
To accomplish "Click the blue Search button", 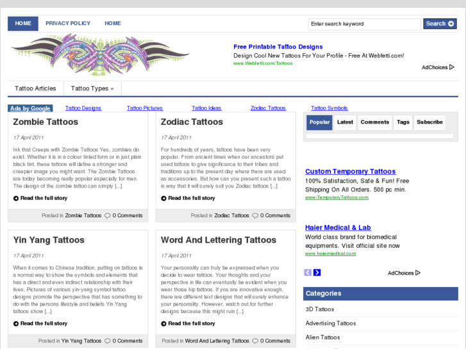I will click(440, 24).
